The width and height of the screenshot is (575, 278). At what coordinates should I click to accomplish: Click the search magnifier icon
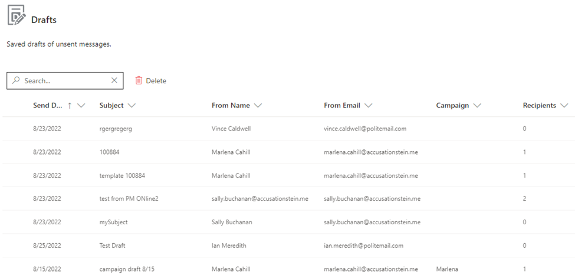coord(17,81)
